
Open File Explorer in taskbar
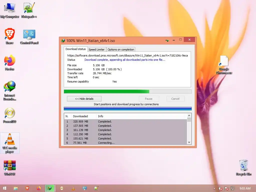click(16, 188)
